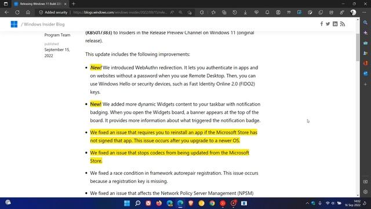Click 'This update includes the following improvements:'
The image size is (371, 209).
[x=138, y=54]
